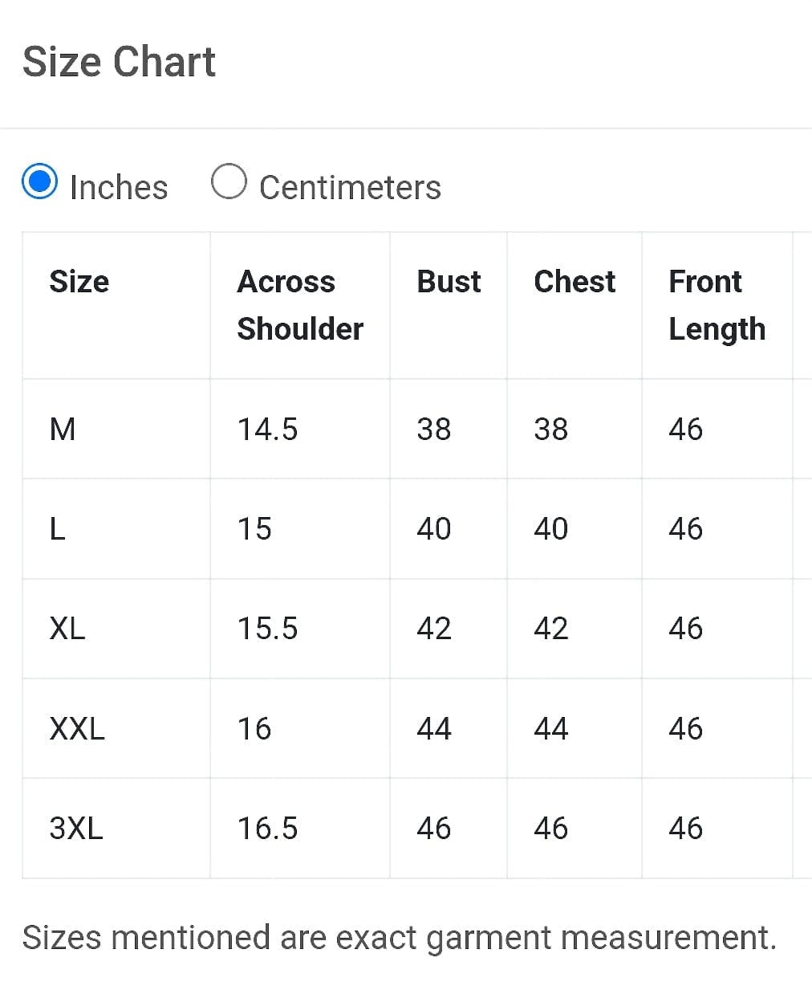Switch units to Centimeters
Image resolution: width=812 pixels, height=994 pixels.
point(229,181)
